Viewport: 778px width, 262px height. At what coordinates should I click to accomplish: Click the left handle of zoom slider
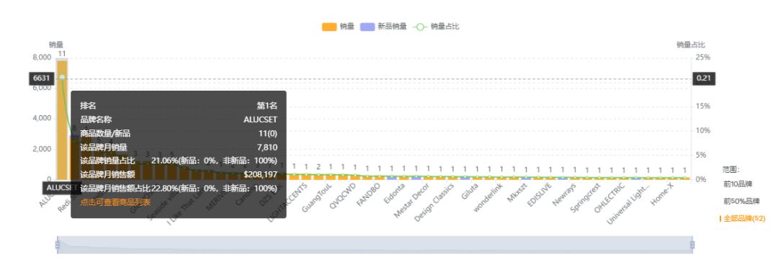coord(57,245)
